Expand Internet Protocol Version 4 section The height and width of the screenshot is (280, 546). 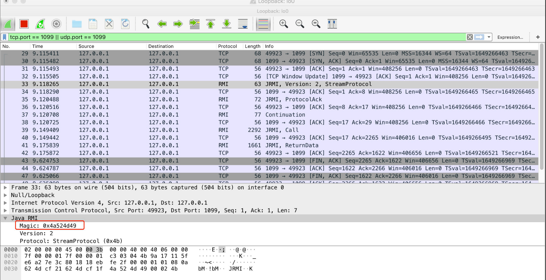click(x=5, y=203)
